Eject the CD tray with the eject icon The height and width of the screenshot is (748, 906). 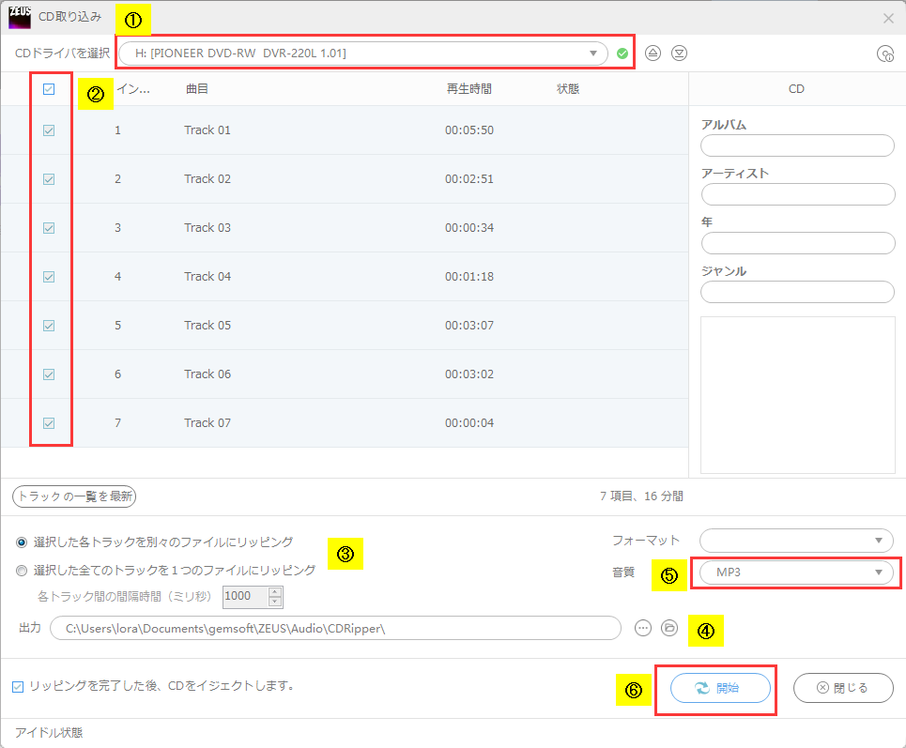coord(653,53)
